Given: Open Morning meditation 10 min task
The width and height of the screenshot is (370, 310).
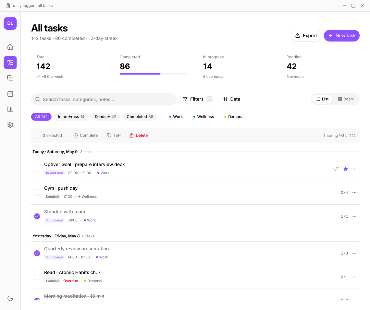Looking at the screenshot, I should point(74,296).
